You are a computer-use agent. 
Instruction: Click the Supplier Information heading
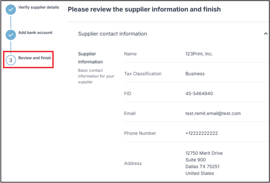(x=90, y=58)
